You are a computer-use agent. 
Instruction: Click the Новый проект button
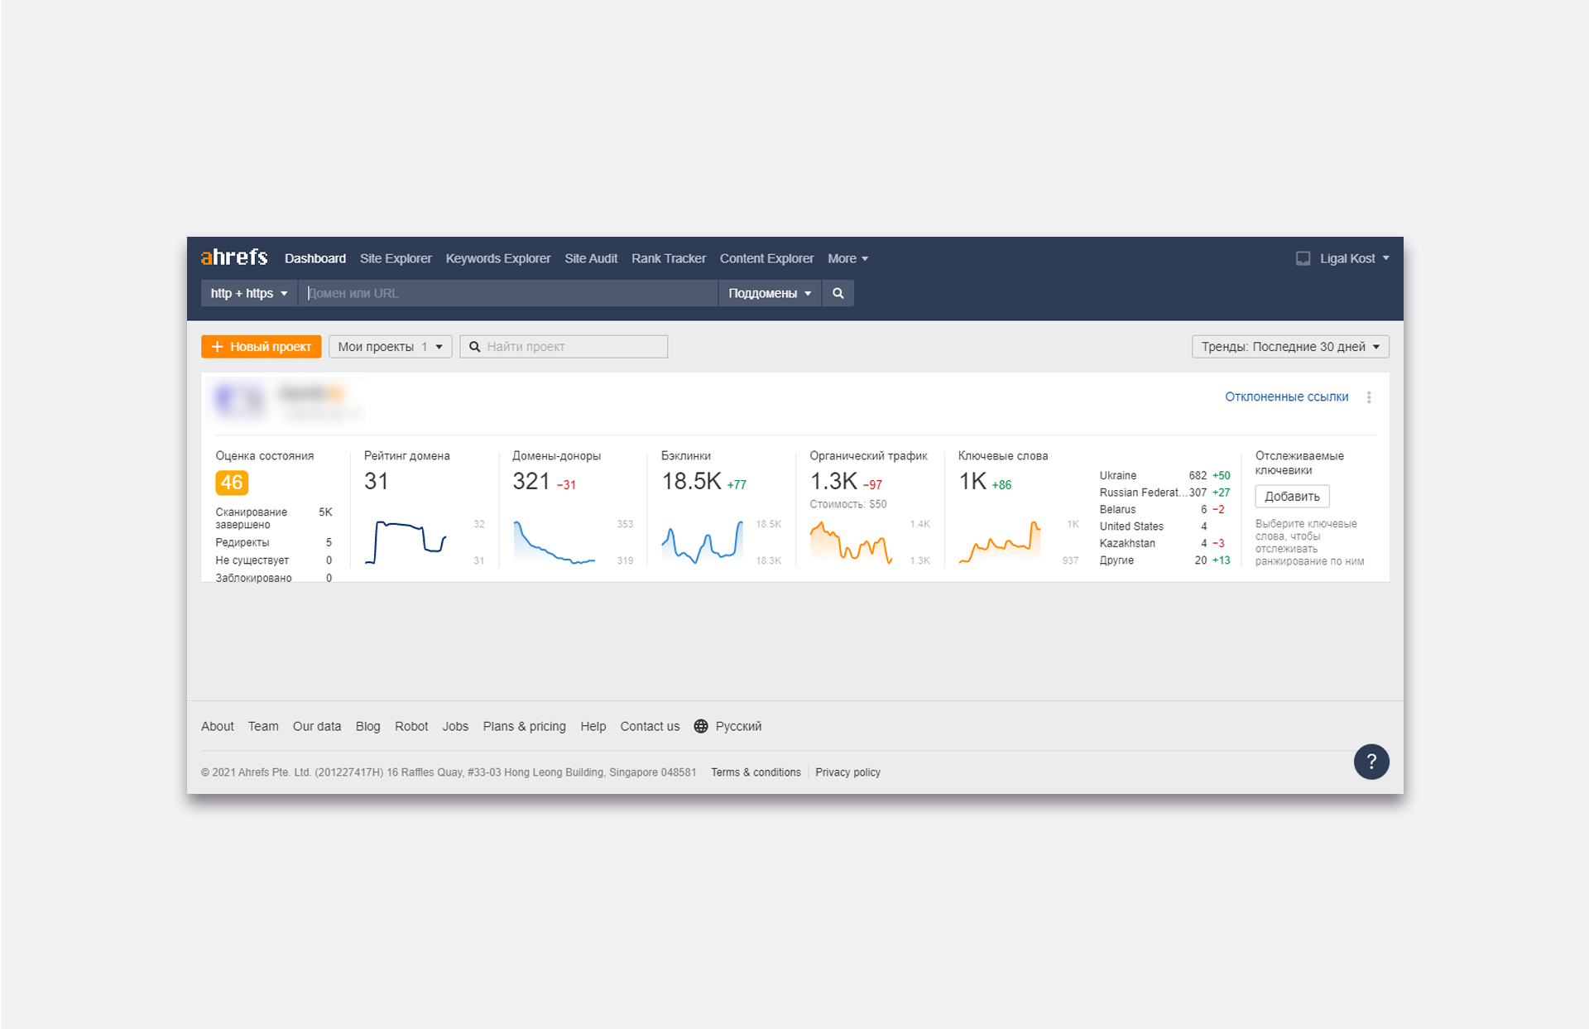pyautogui.click(x=262, y=347)
